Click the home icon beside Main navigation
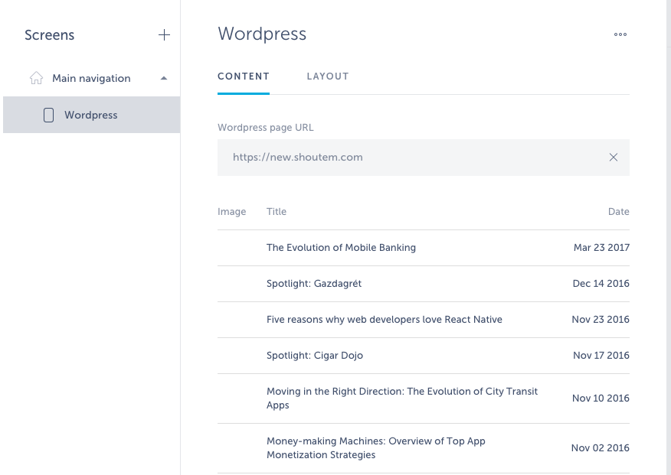The width and height of the screenshot is (671, 475). (x=36, y=78)
